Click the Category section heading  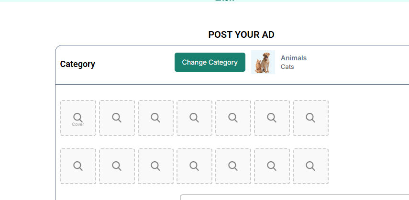(x=77, y=64)
